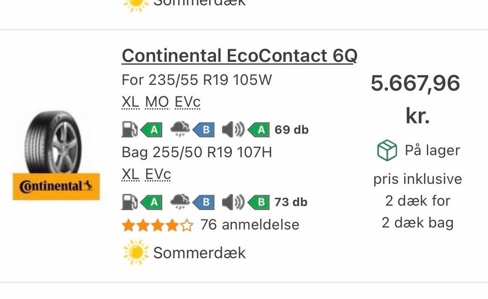The height and width of the screenshot is (299, 488).
Task: Click the front tire XL abbreviation
Action: pos(131,103)
